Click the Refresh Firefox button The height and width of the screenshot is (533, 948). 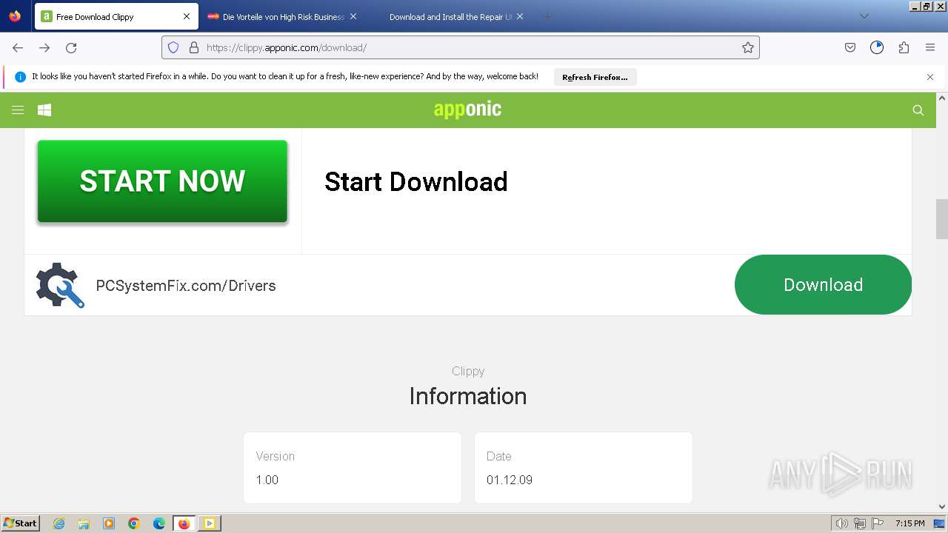point(595,77)
